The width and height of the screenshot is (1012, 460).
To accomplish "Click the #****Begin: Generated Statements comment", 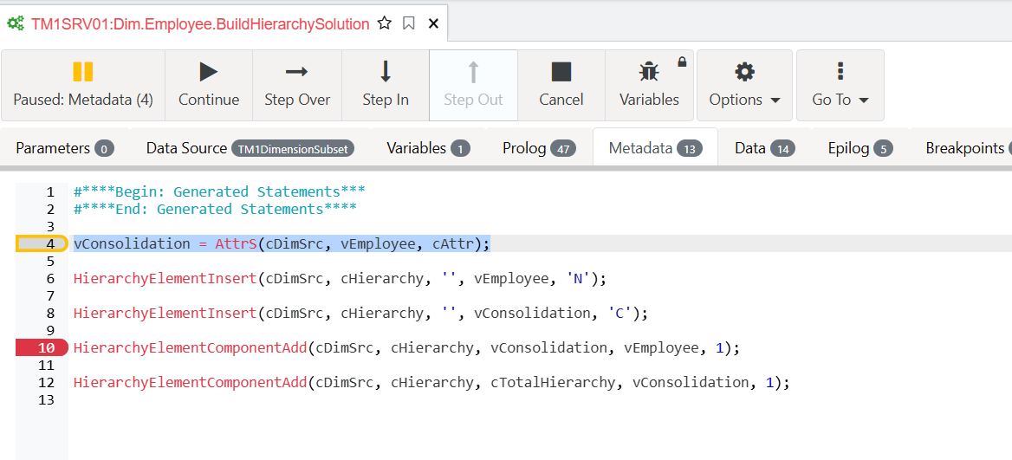I will (219, 191).
